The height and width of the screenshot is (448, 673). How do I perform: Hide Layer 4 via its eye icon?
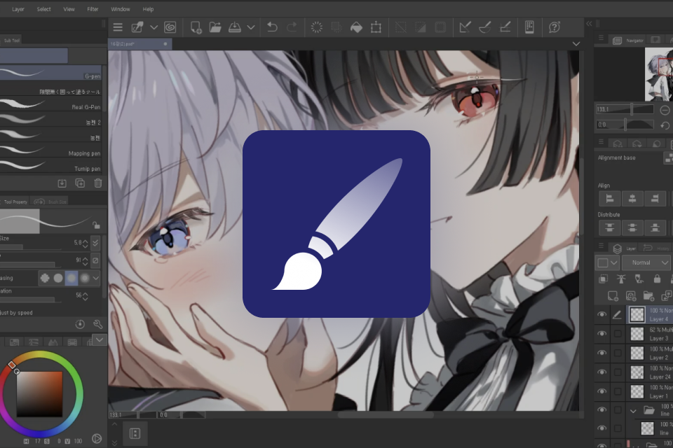click(x=601, y=314)
